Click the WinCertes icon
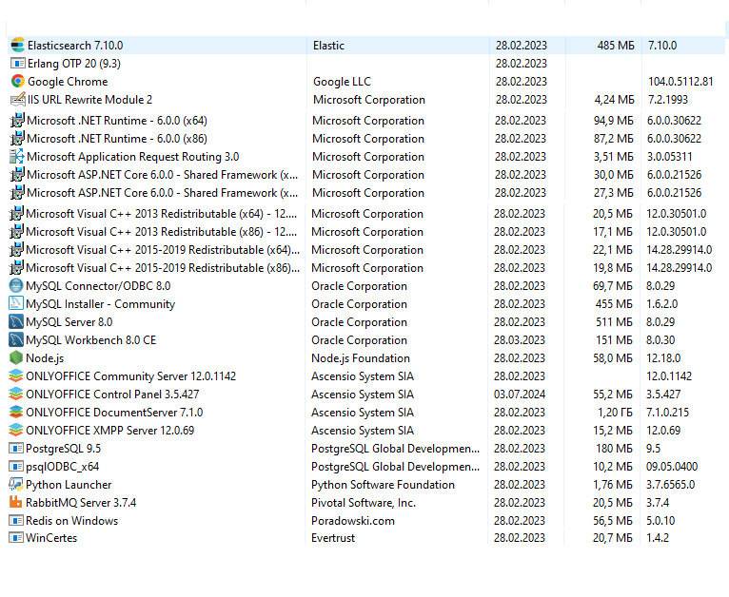The image size is (729, 597). [16, 537]
